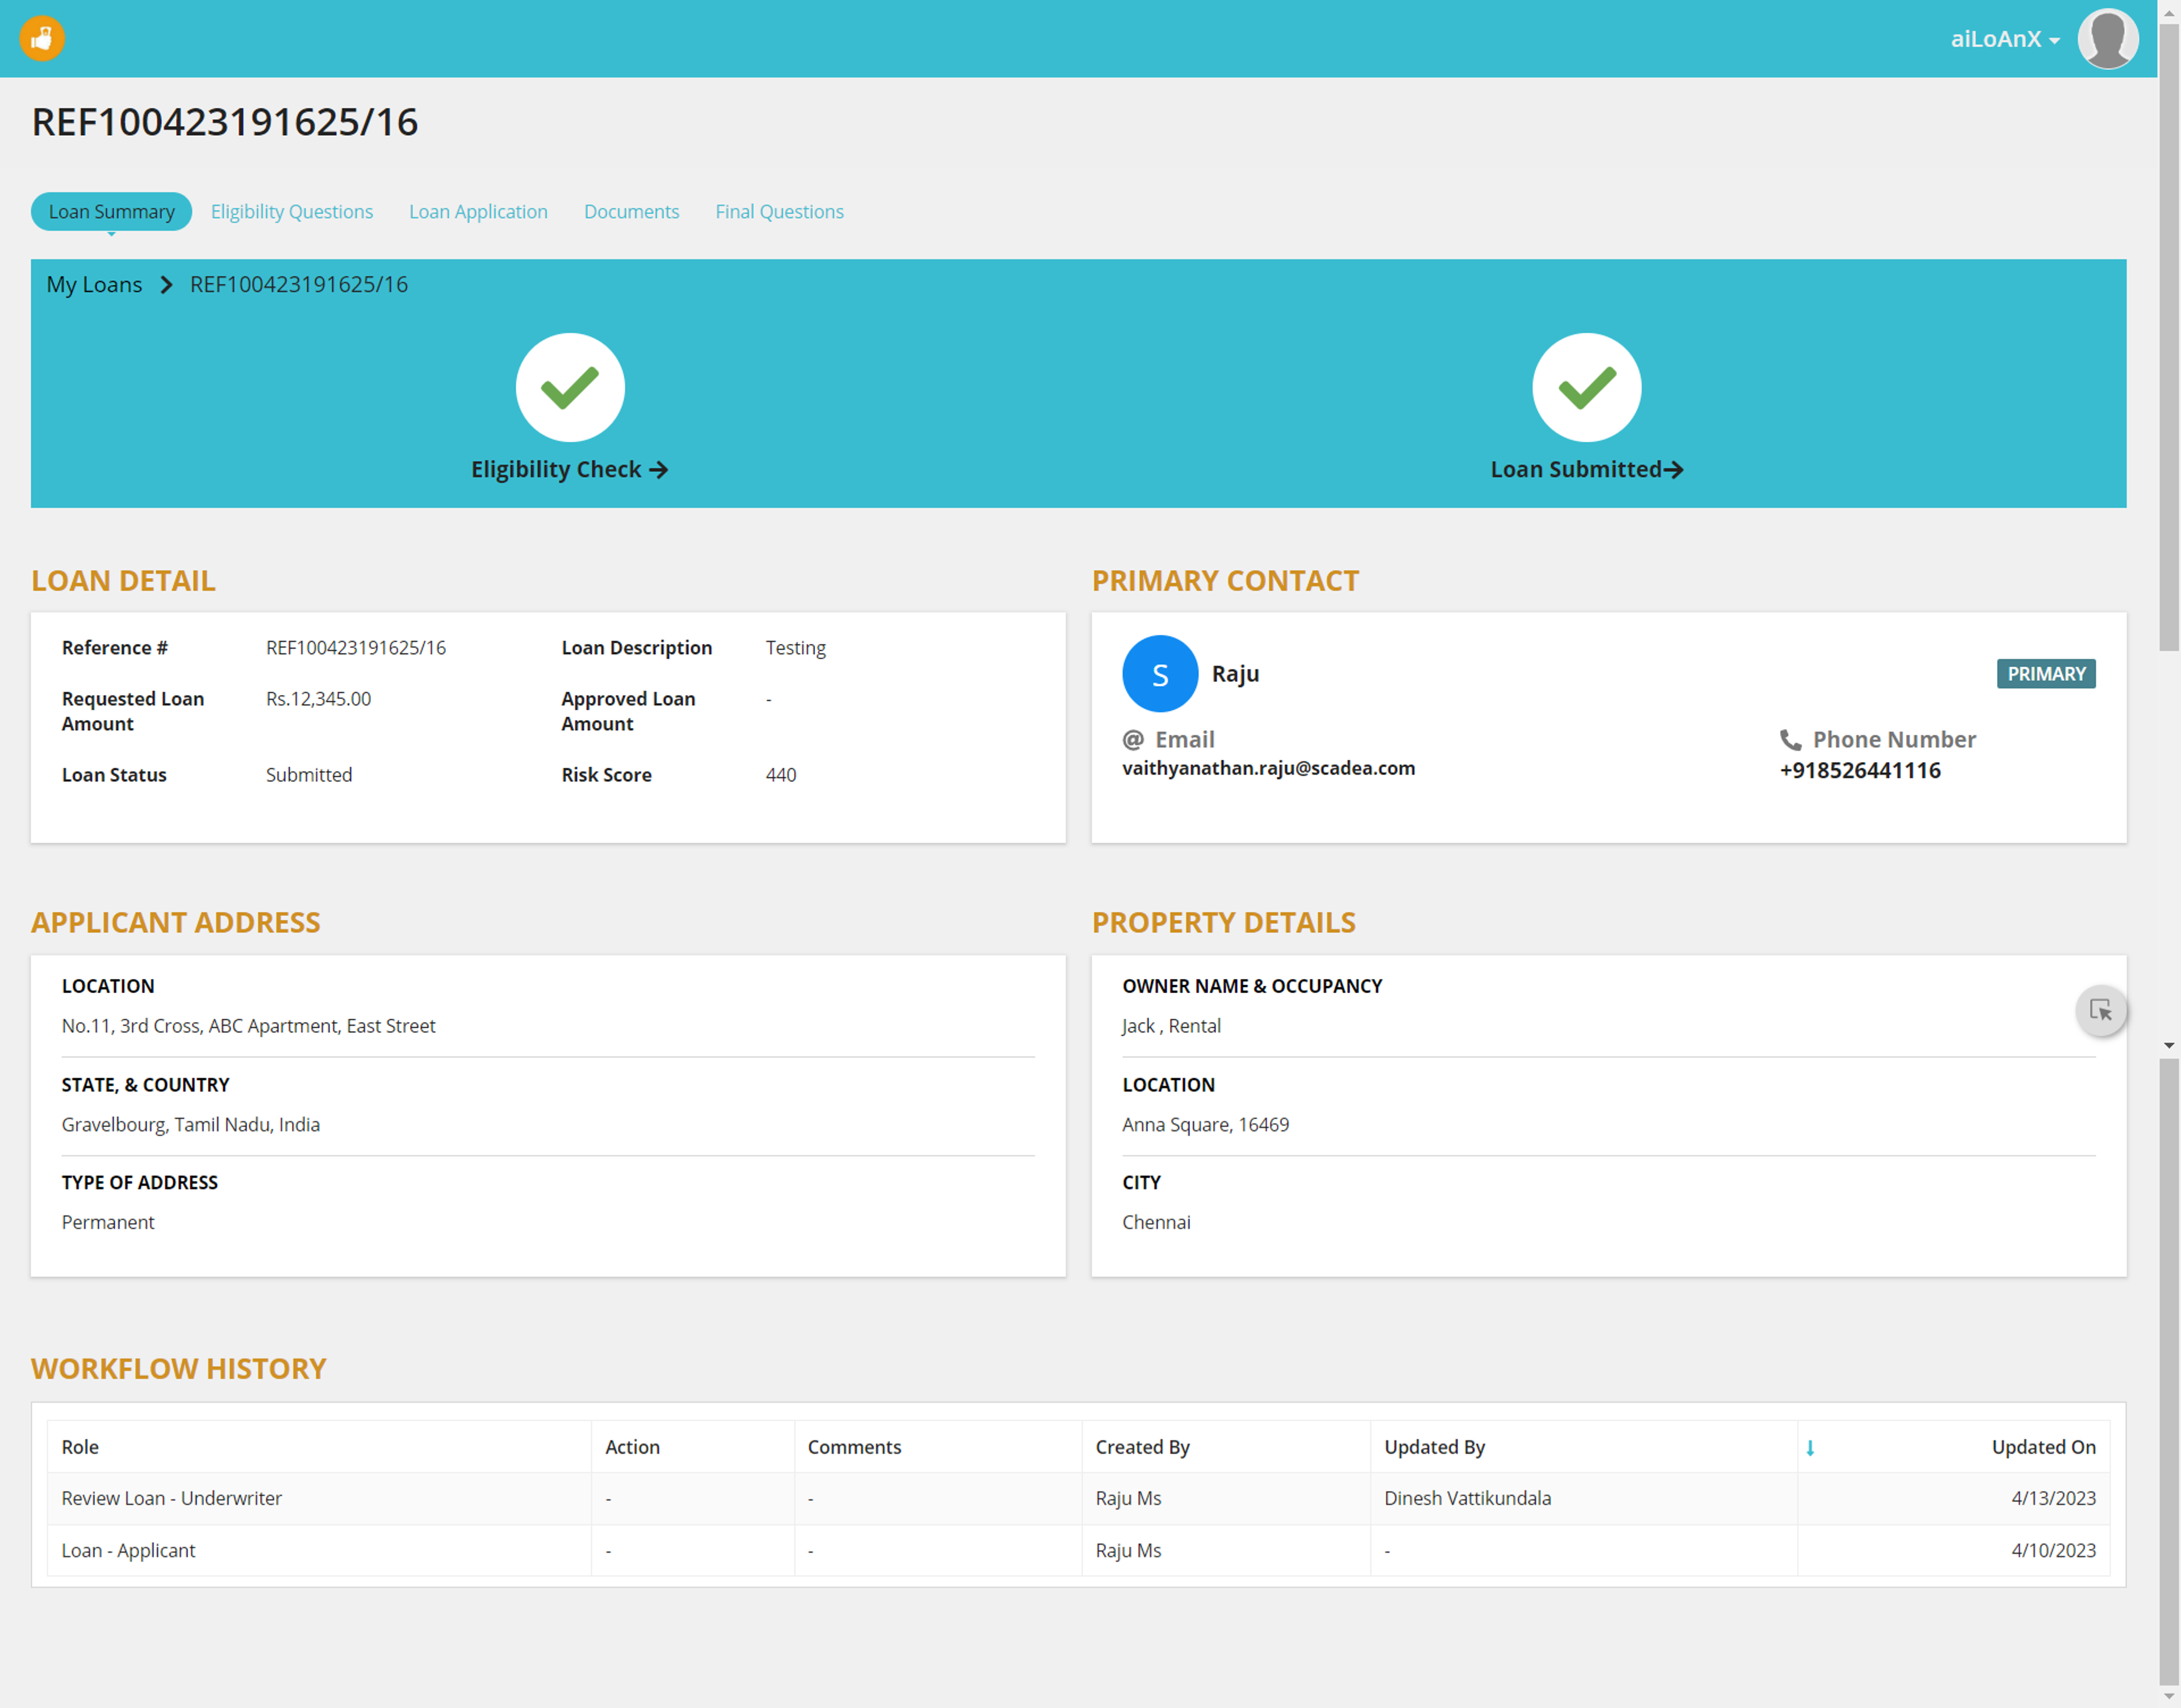Click the Anna Square, 16469 location
This screenshot has width=2181, height=1708.
pos(1205,1125)
